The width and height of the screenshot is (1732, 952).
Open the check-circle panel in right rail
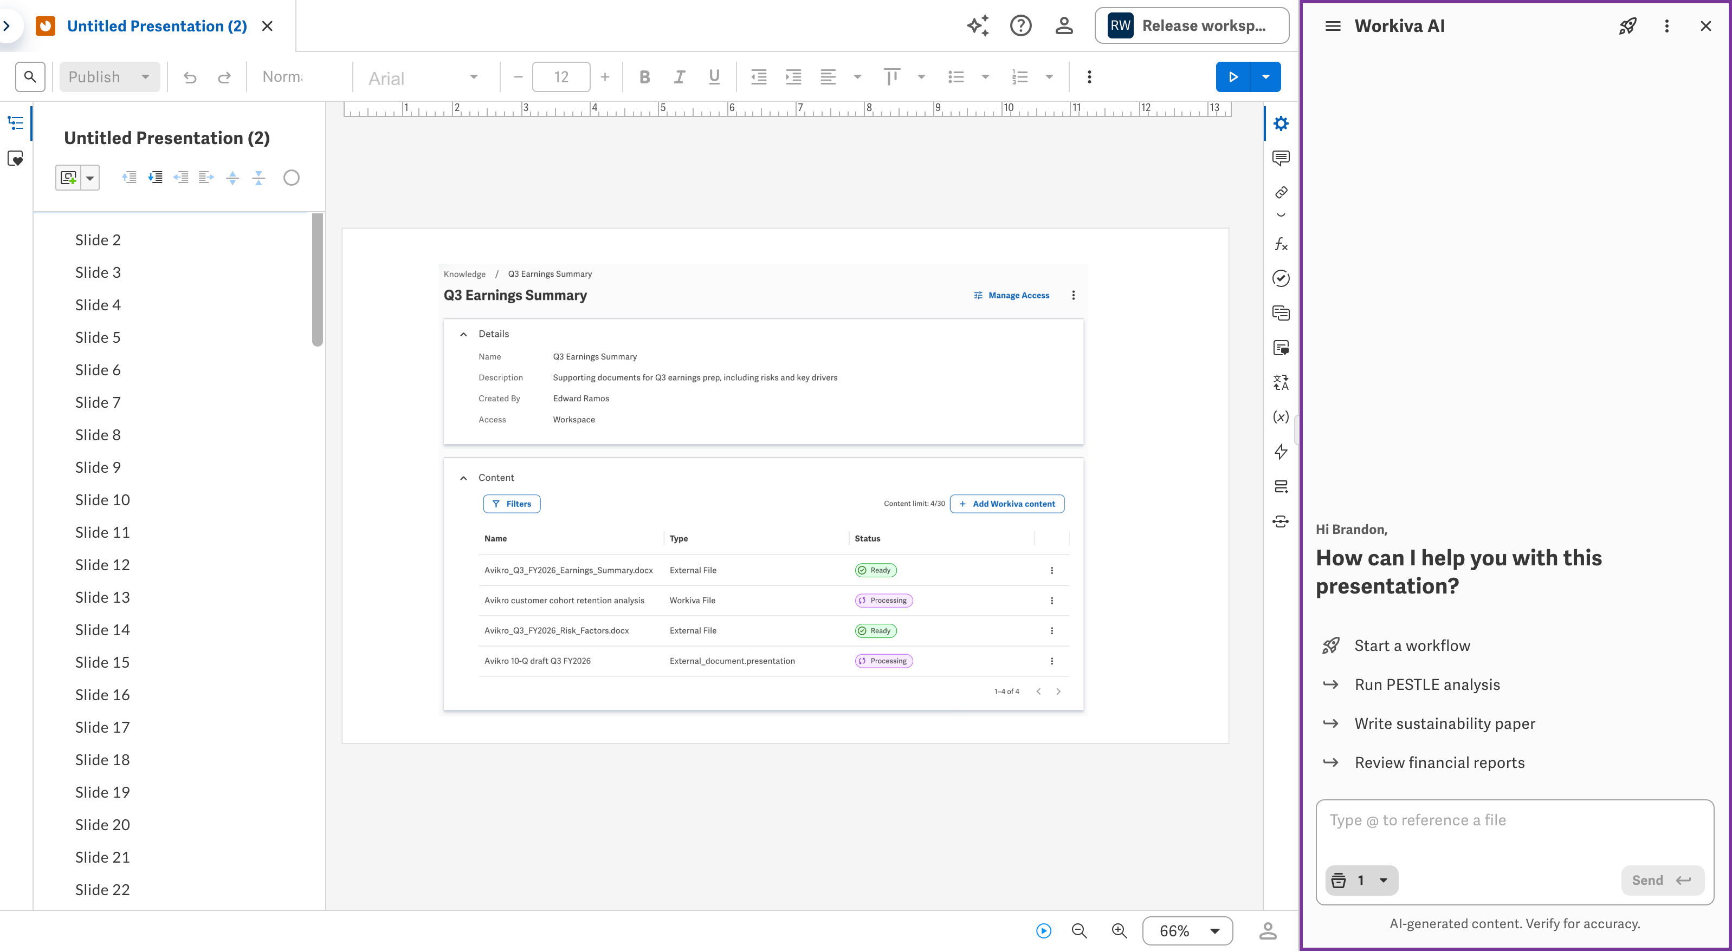tap(1281, 278)
